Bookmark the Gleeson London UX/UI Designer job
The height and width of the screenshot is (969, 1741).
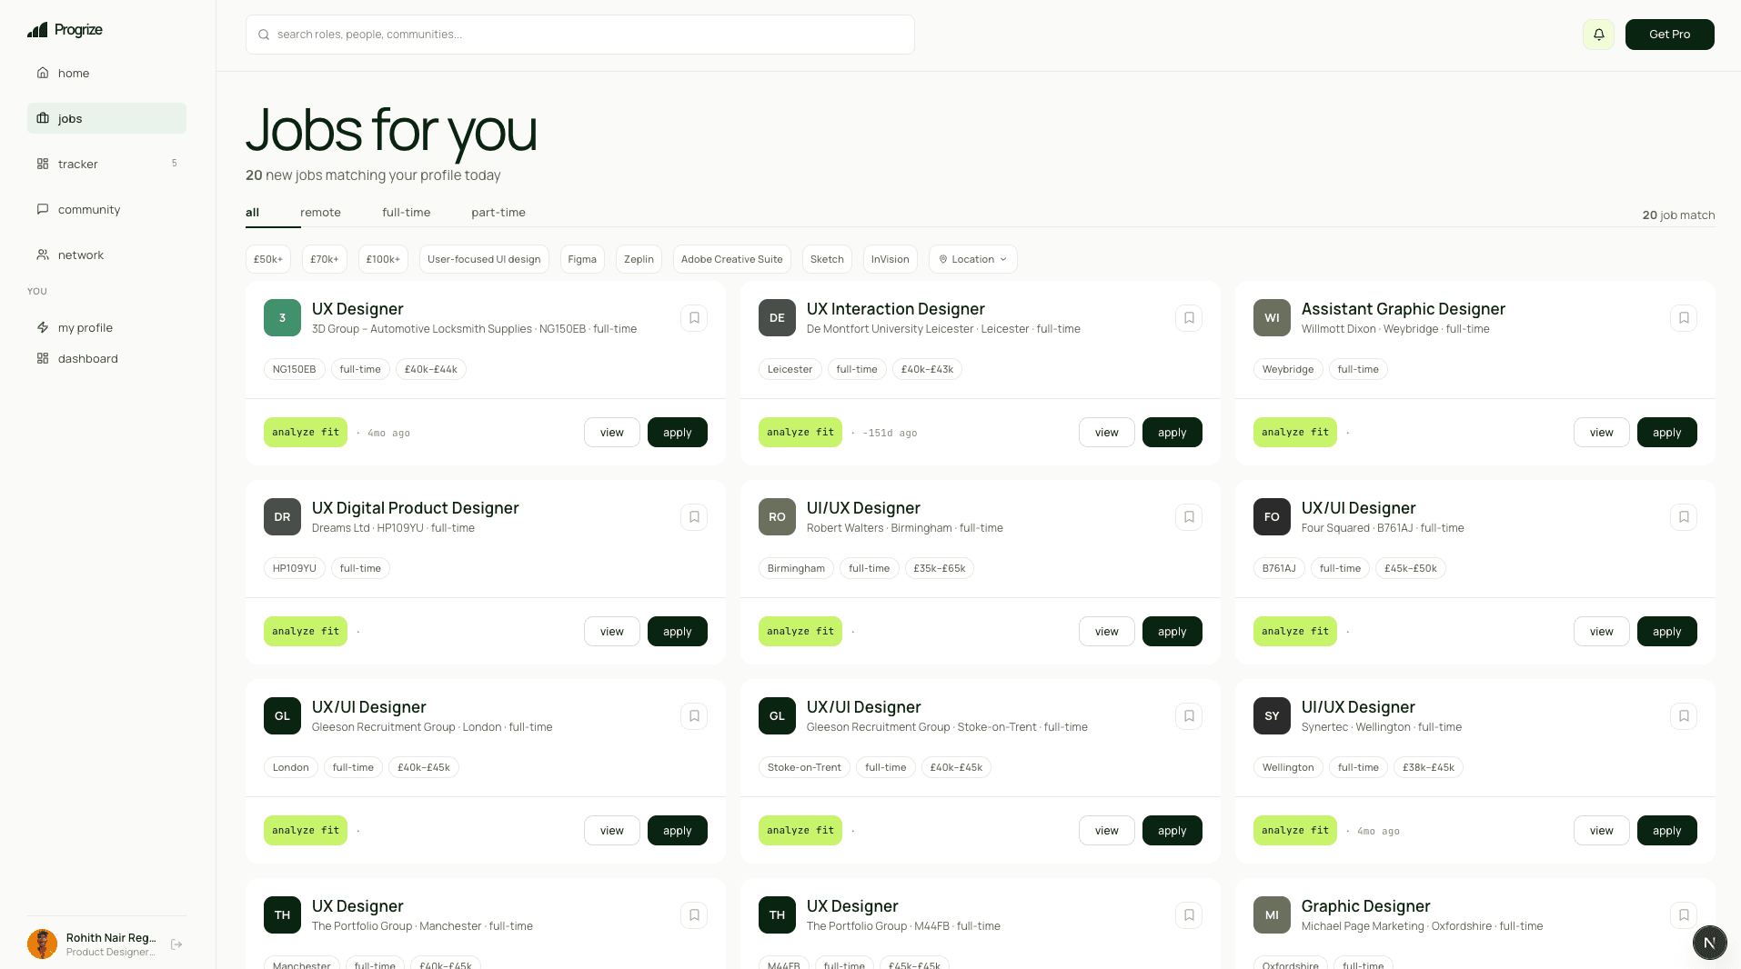(x=694, y=716)
